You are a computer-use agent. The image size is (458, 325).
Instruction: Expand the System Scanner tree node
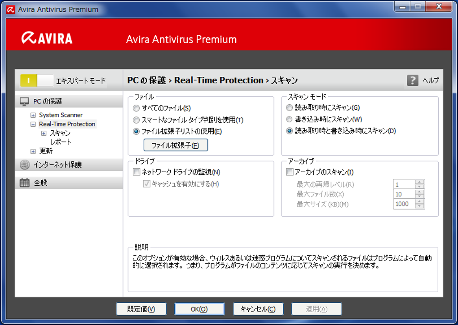(33, 115)
